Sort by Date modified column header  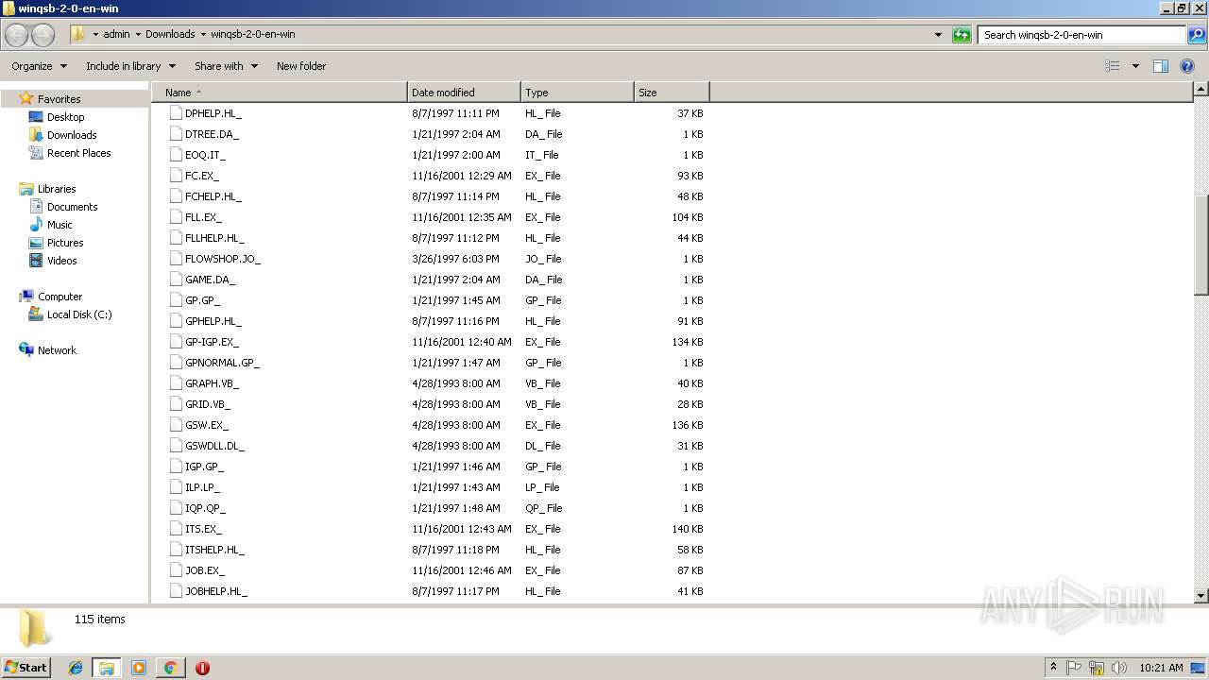point(464,93)
